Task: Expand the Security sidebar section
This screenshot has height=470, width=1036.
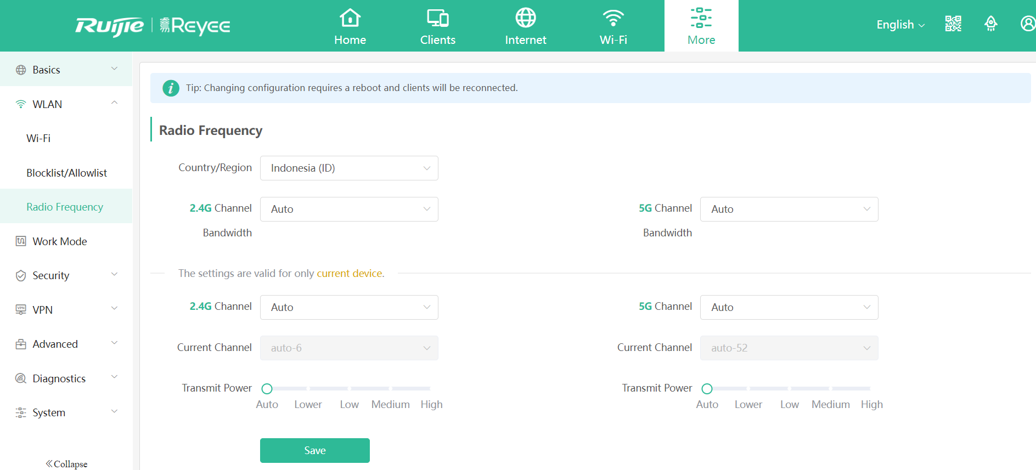Action: (x=66, y=275)
